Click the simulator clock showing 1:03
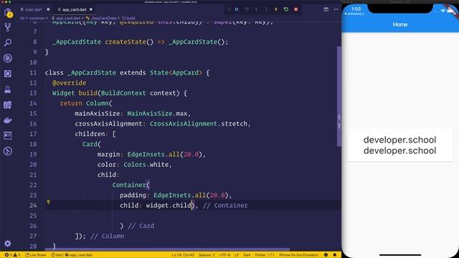This screenshot has width=459, height=258. point(356,9)
